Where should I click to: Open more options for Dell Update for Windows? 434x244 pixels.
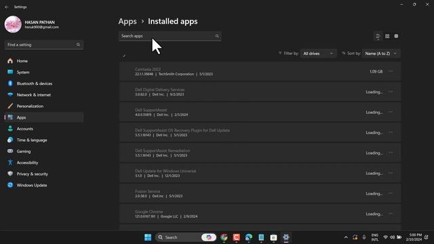coord(391,174)
